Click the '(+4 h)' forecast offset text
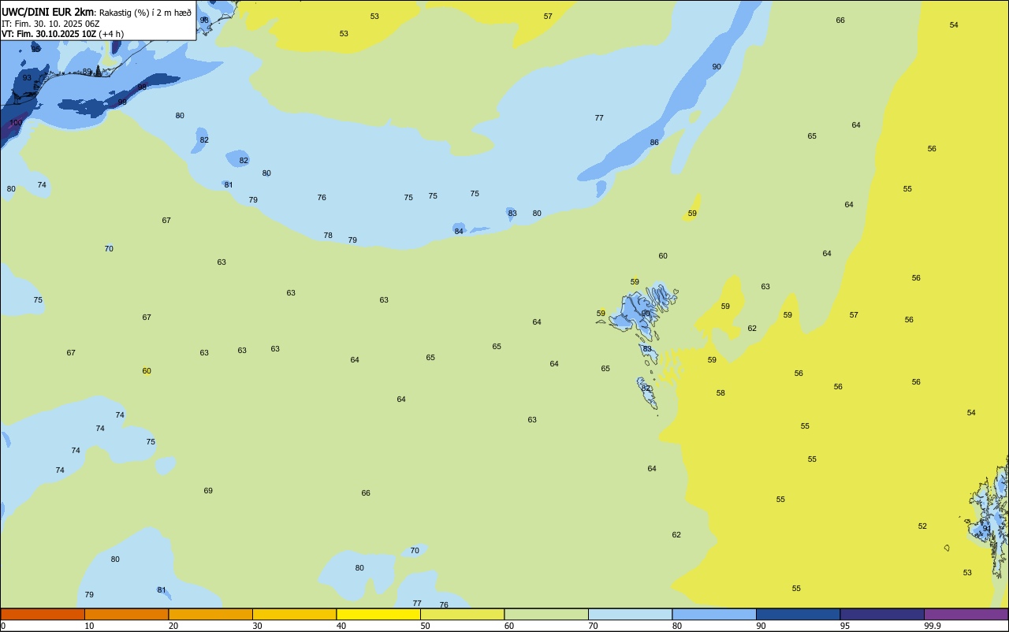Viewport: 1009px width, 632px height. point(111,34)
